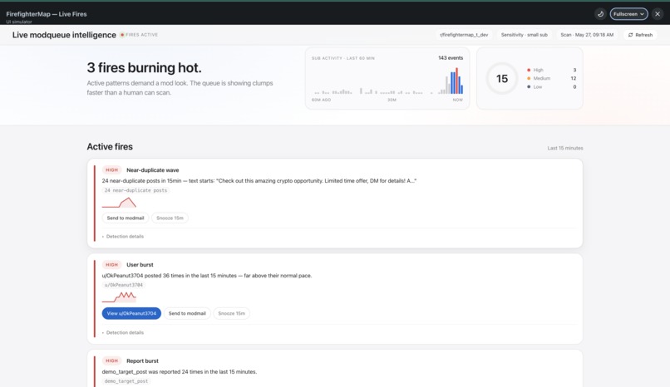670x387 pixels.
Task: Snooze the Near-duplicate wave for 15m
Action: pos(170,218)
